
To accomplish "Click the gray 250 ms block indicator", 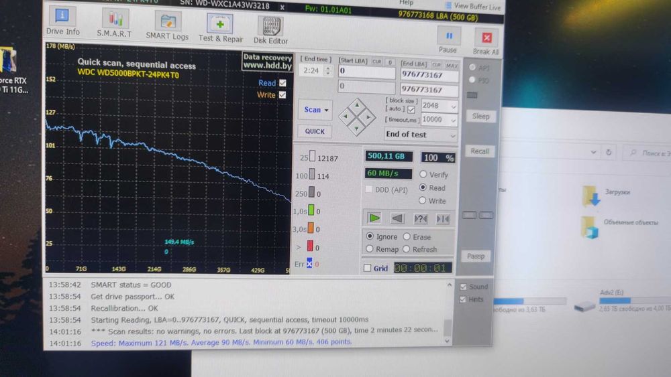I will click(x=311, y=192).
